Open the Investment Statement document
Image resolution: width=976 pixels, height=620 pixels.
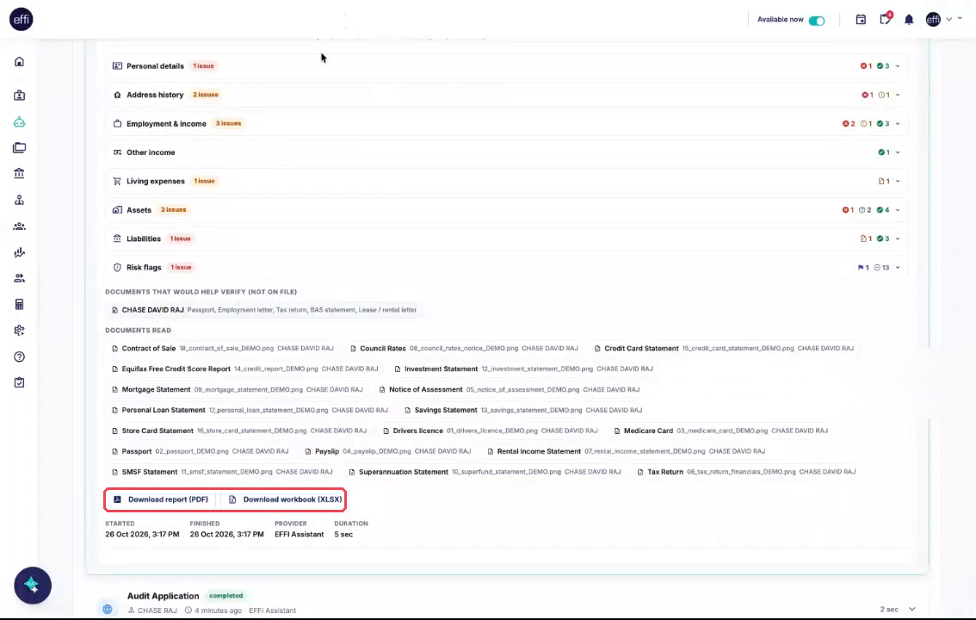(x=523, y=369)
